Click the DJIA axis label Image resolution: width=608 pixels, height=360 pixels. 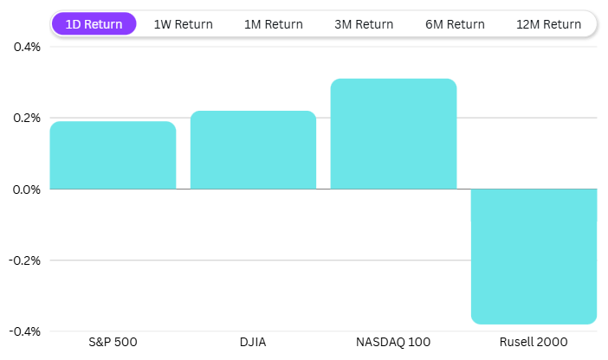tap(253, 342)
